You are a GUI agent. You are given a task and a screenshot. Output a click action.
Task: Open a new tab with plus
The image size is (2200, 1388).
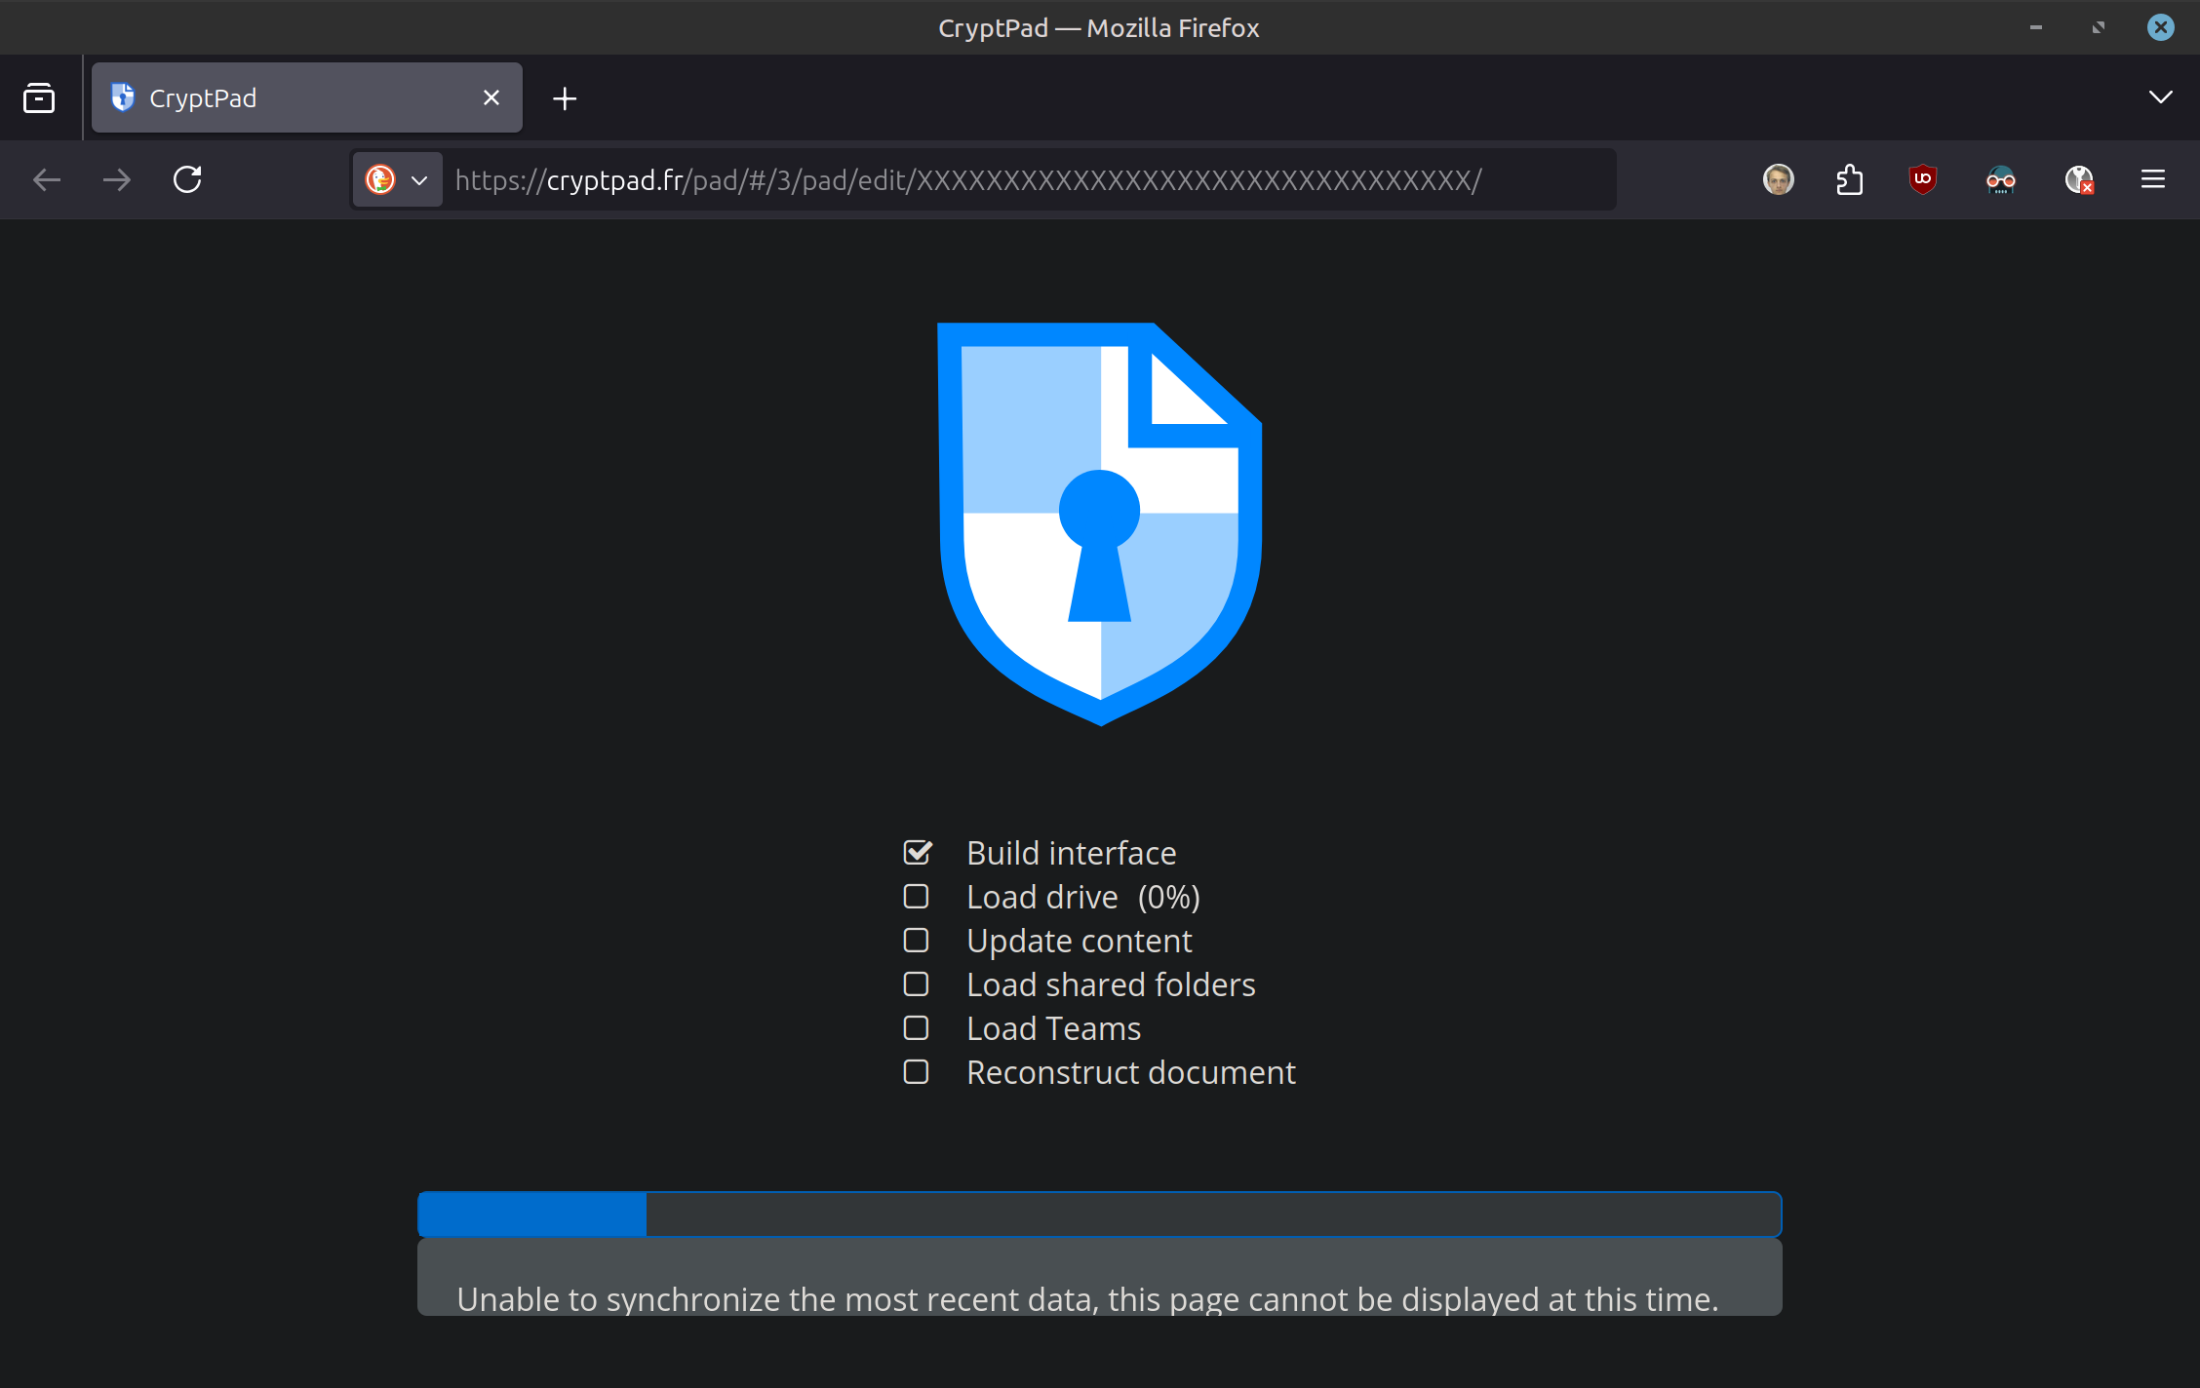coord(565,98)
